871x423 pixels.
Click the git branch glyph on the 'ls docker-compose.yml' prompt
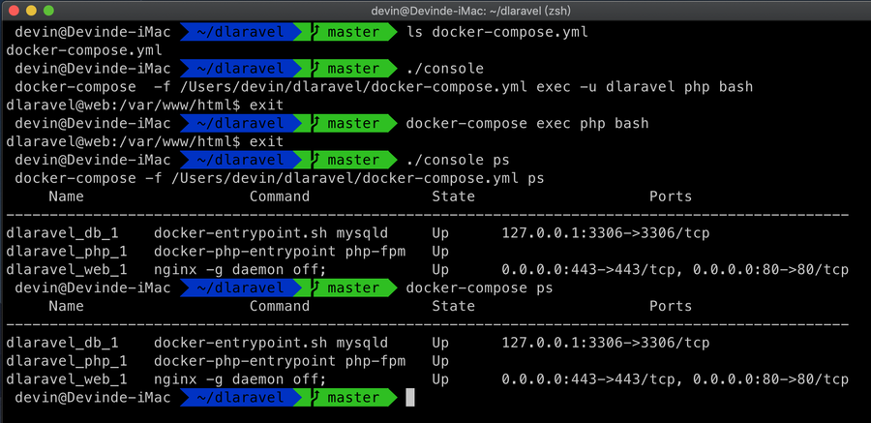(x=316, y=32)
